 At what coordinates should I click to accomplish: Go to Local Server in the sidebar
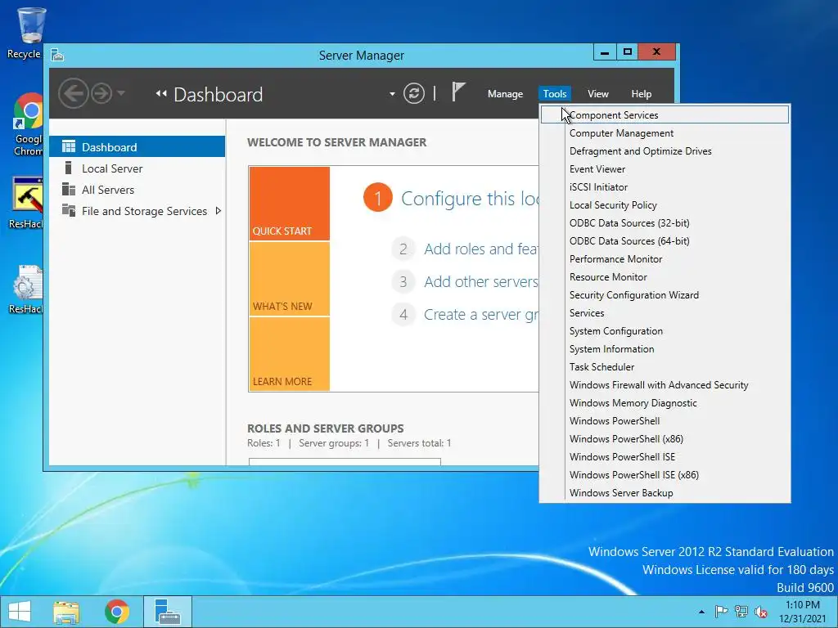click(x=137, y=168)
